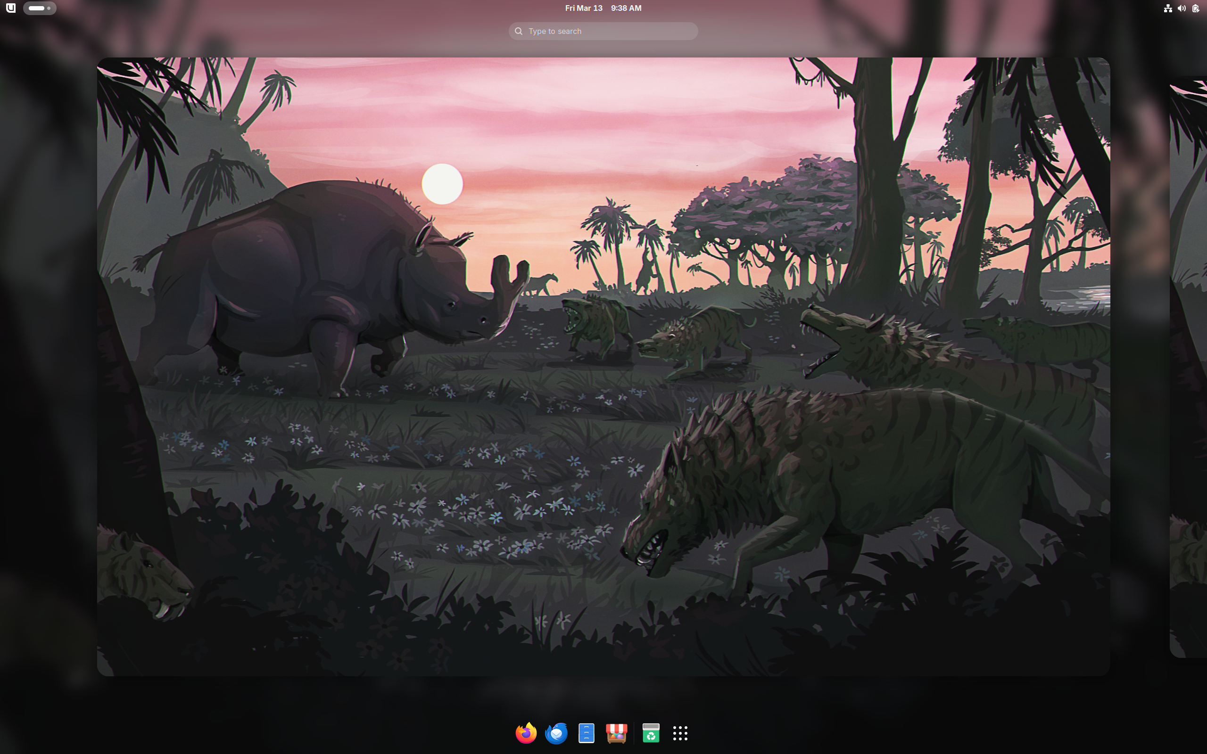Open the Software store icon in dock

point(617,732)
